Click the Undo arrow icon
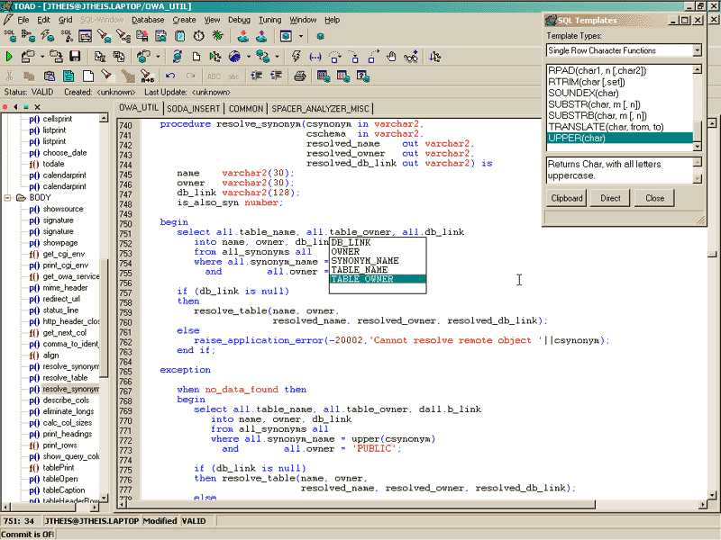 (170, 76)
